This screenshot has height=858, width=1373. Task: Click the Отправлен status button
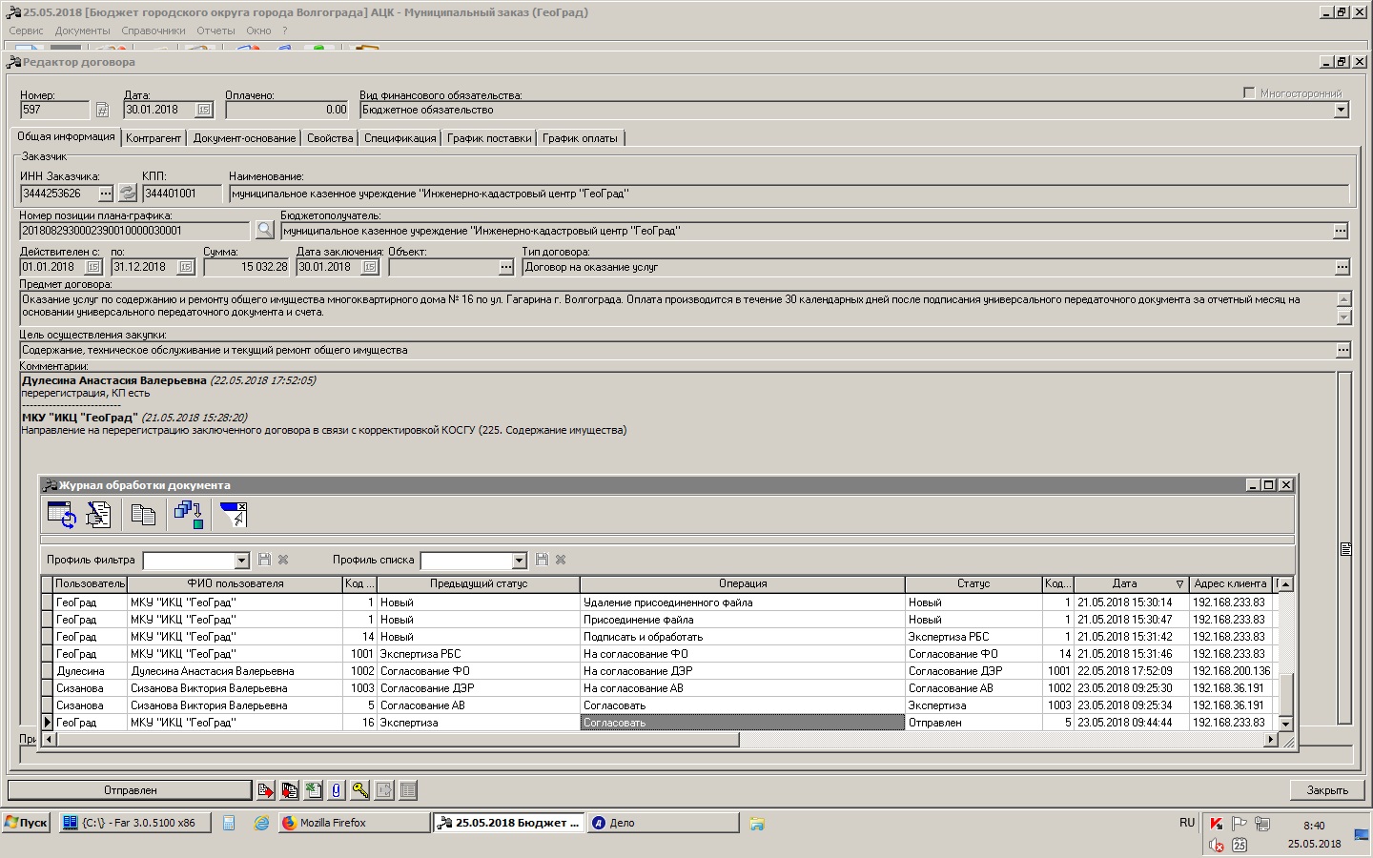coord(130,790)
